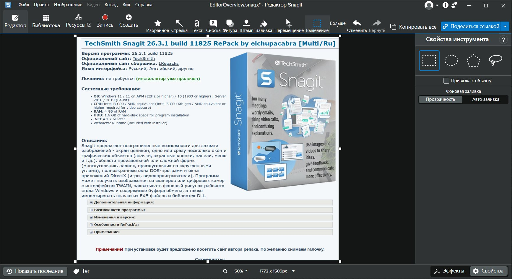Open the Файл menu

click(24, 5)
